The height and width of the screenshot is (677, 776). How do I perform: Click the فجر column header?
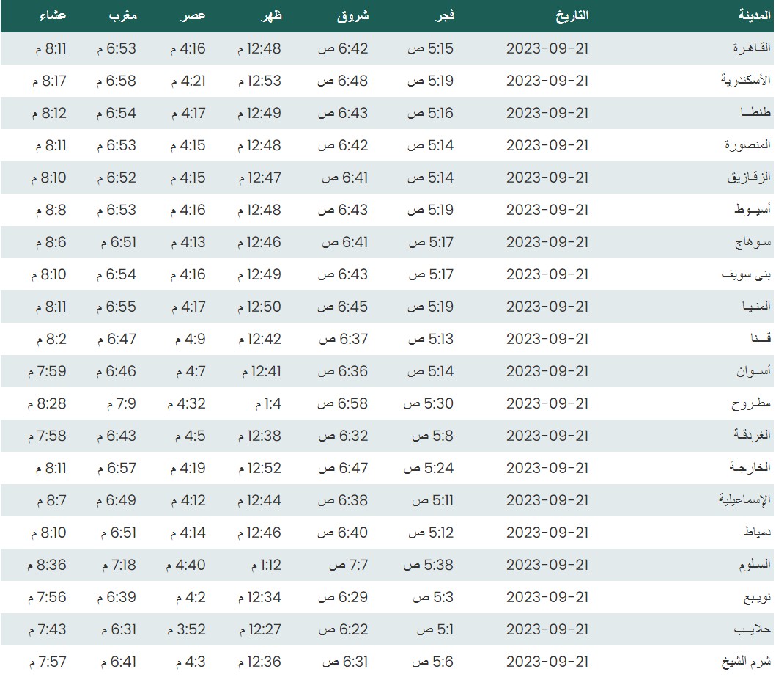(442, 15)
